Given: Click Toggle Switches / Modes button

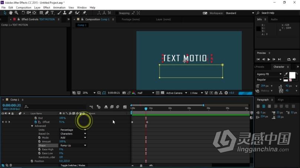Looking at the screenshot, I should [73, 165].
